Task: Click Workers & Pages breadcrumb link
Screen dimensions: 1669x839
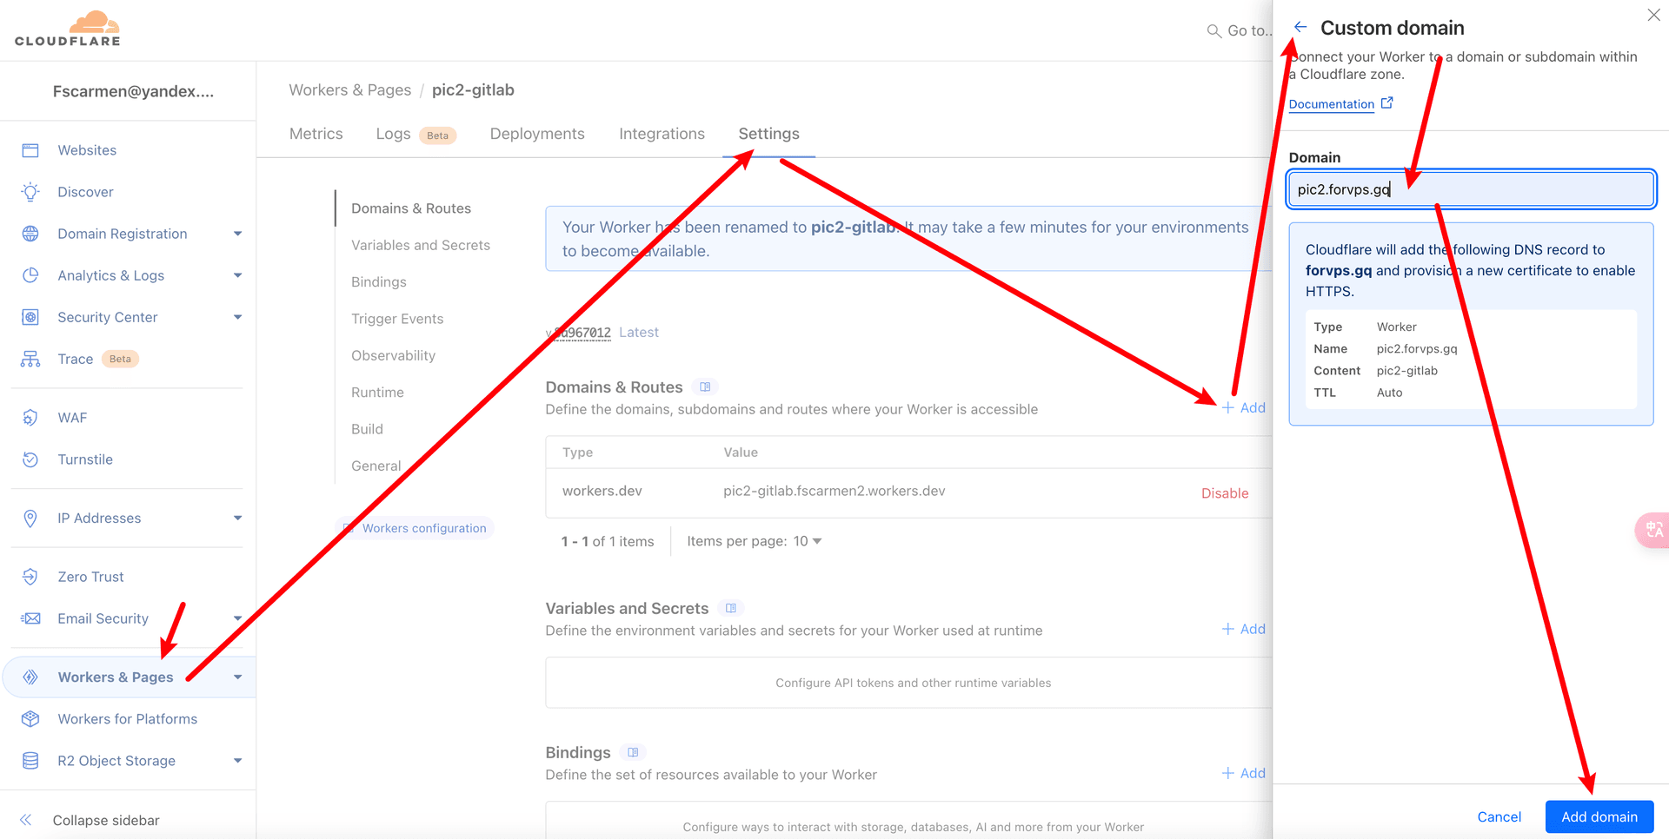Action: (x=349, y=90)
